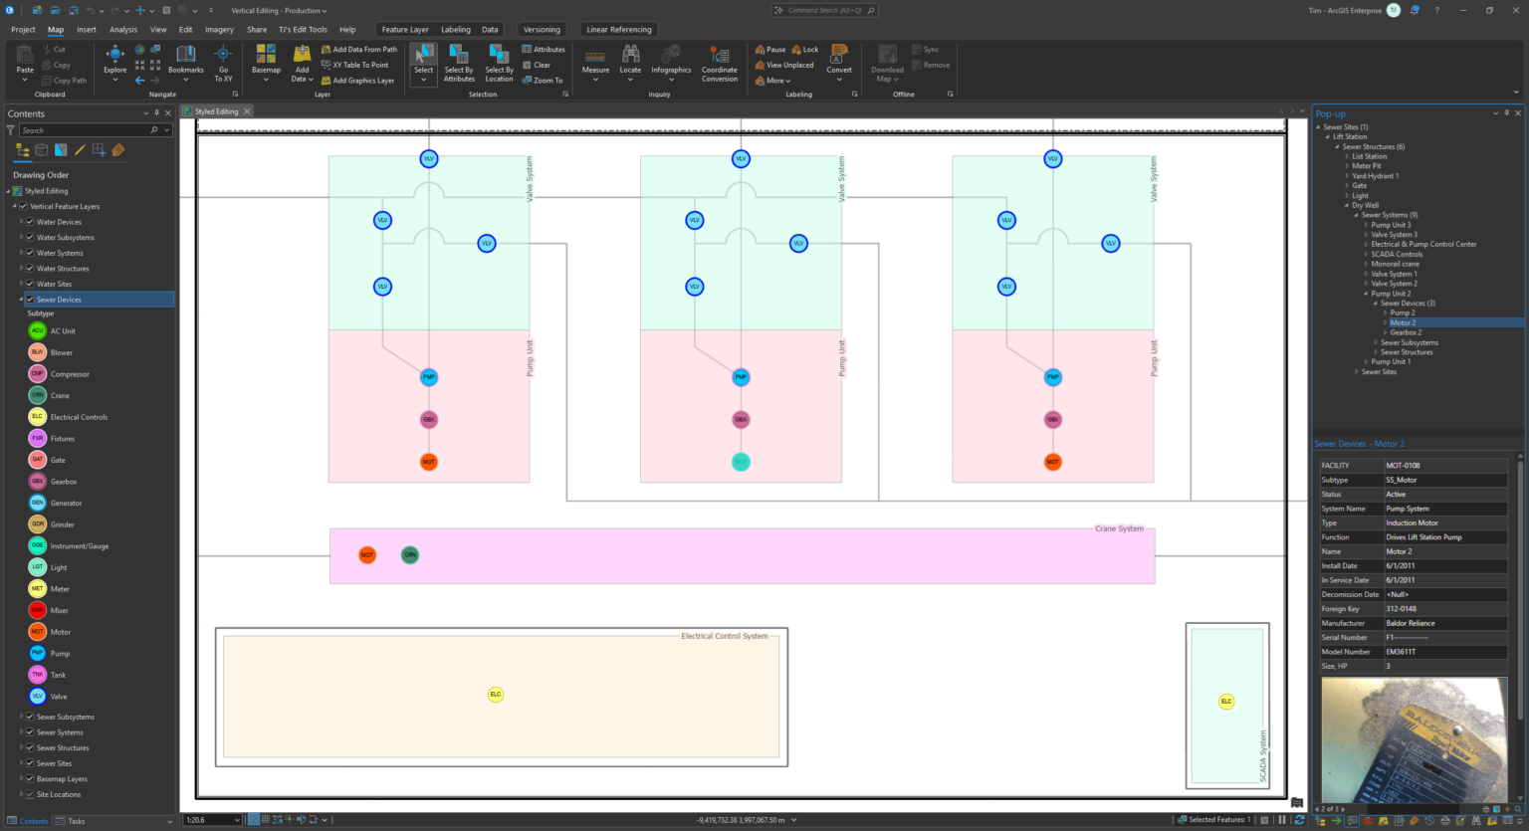Click the CRN crane symbol on map

[410, 555]
